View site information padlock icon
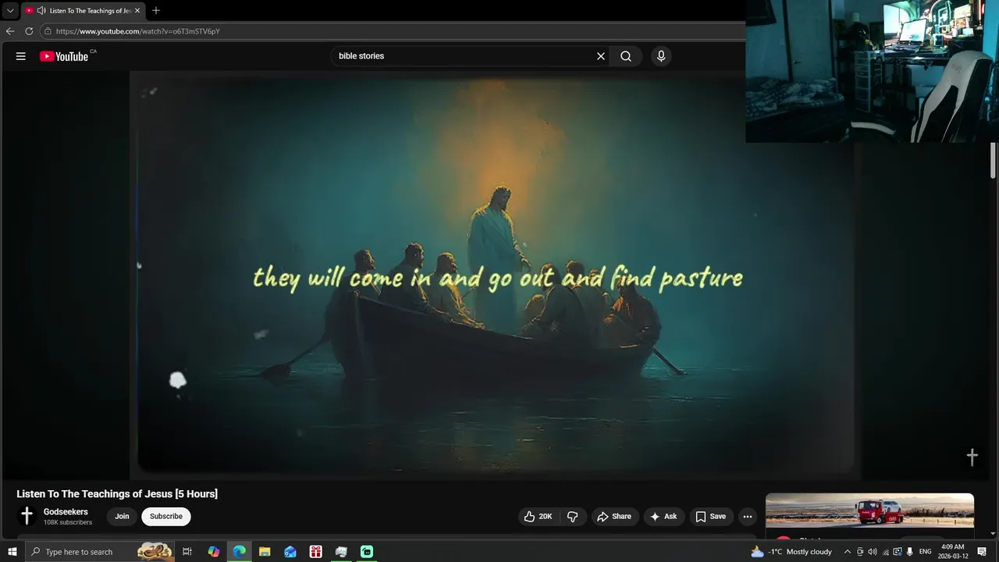 coord(48,31)
